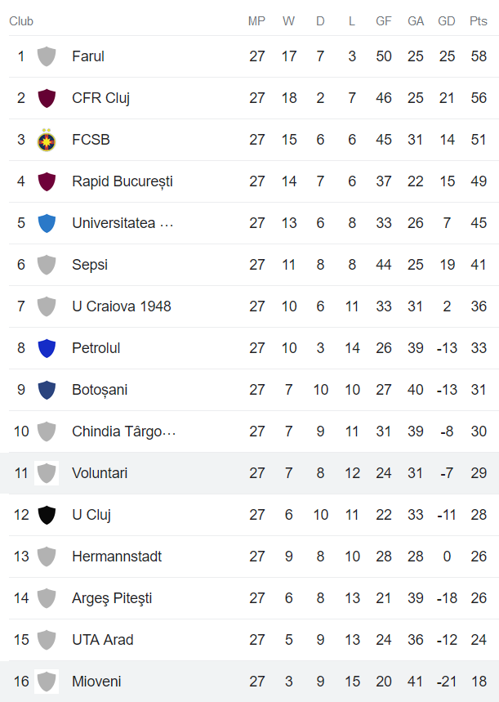Click the Argeş Piteşti team name
The height and width of the screenshot is (702, 499).
pyautogui.click(x=112, y=598)
